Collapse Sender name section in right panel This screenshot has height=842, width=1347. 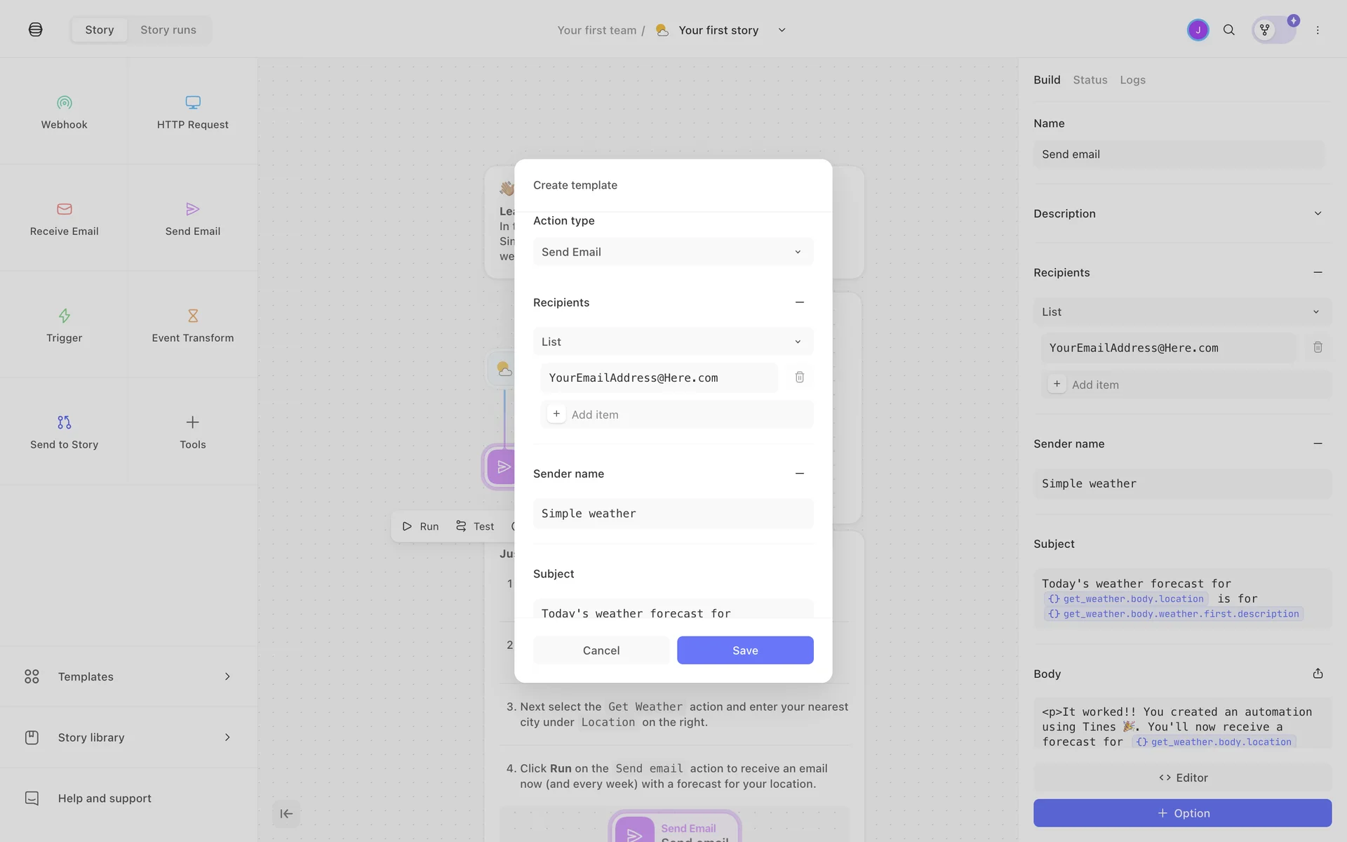[1318, 443]
